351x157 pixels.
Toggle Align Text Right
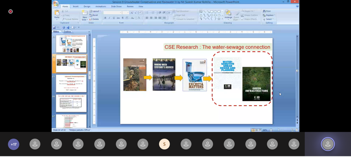pos(156,18)
